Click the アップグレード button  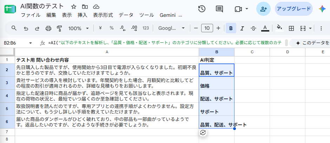point(294,9)
